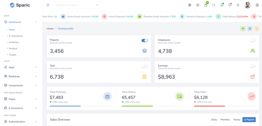Switch Sales Overview to Daily
262x126 pixels.
(214, 120)
